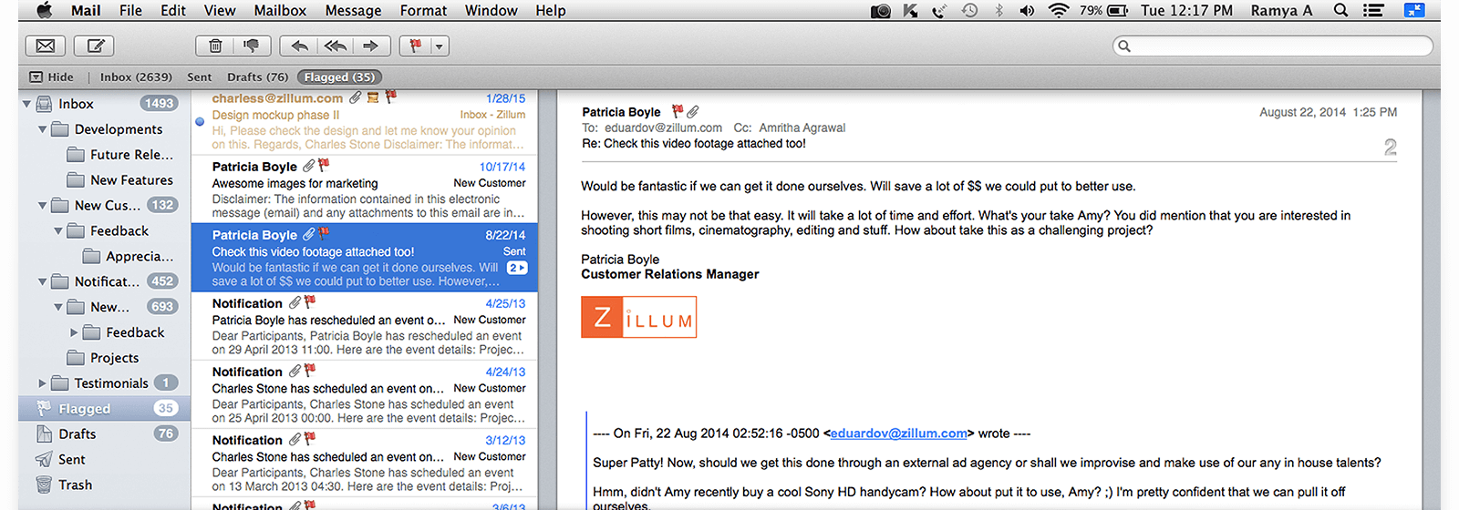The height and width of the screenshot is (510, 1459).
Task: Flag the selected message from toolbar
Action: click(415, 46)
